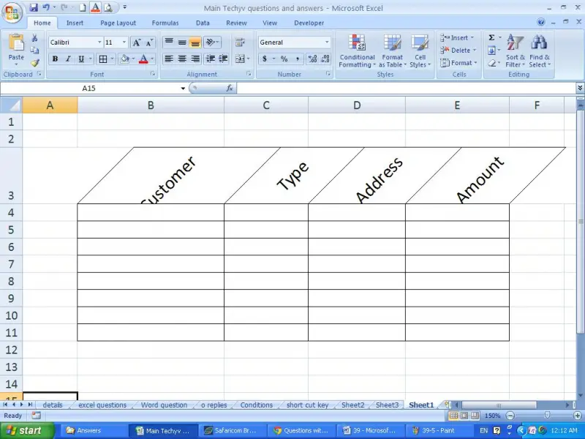This screenshot has height=439, width=585.
Task: Select Top Align icon
Action: tap(169, 42)
